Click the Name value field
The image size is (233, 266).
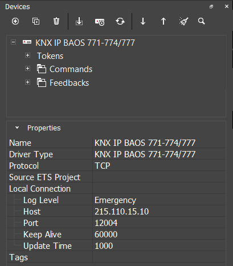click(x=159, y=143)
